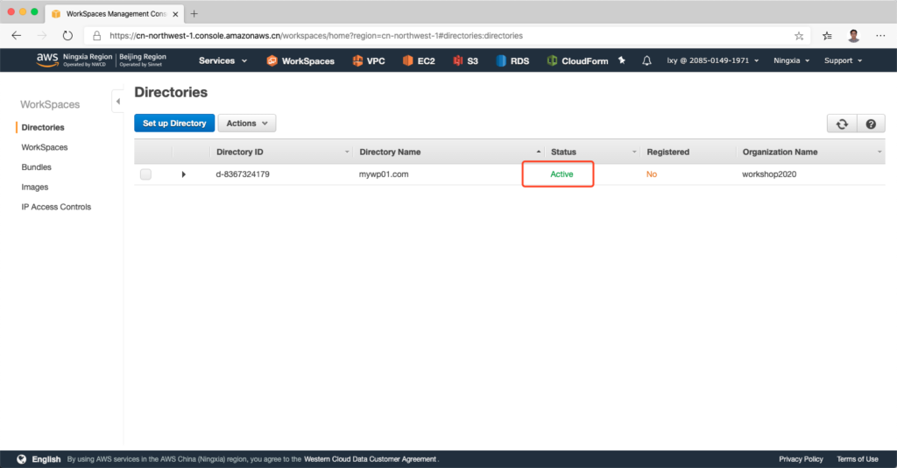897x468 pixels.
Task: Expand the d-8367324179 row details
Action: pos(183,174)
